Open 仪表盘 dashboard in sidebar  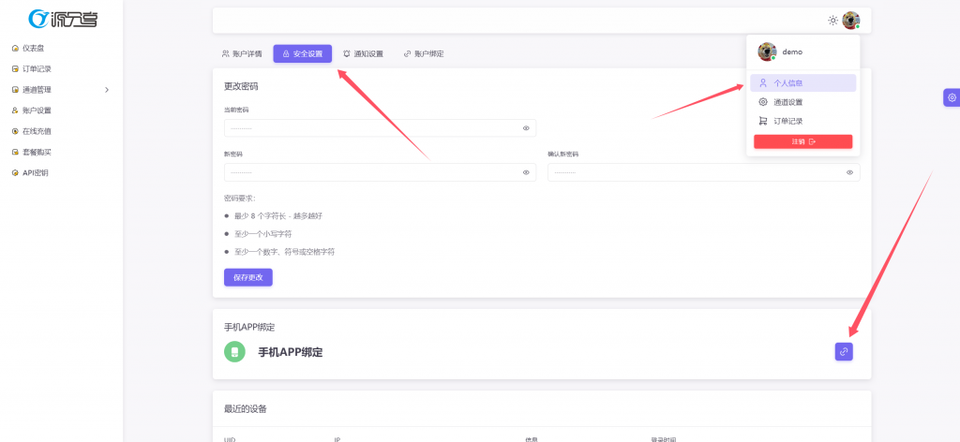[36, 48]
